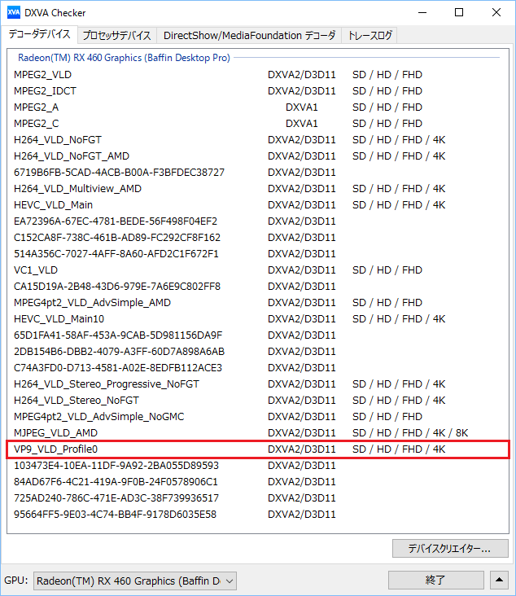The height and width of the screenshot is (596, 516).
Task: Select the H264_VLD_Stereo_NoFGT row
Action: click(258, 401)
